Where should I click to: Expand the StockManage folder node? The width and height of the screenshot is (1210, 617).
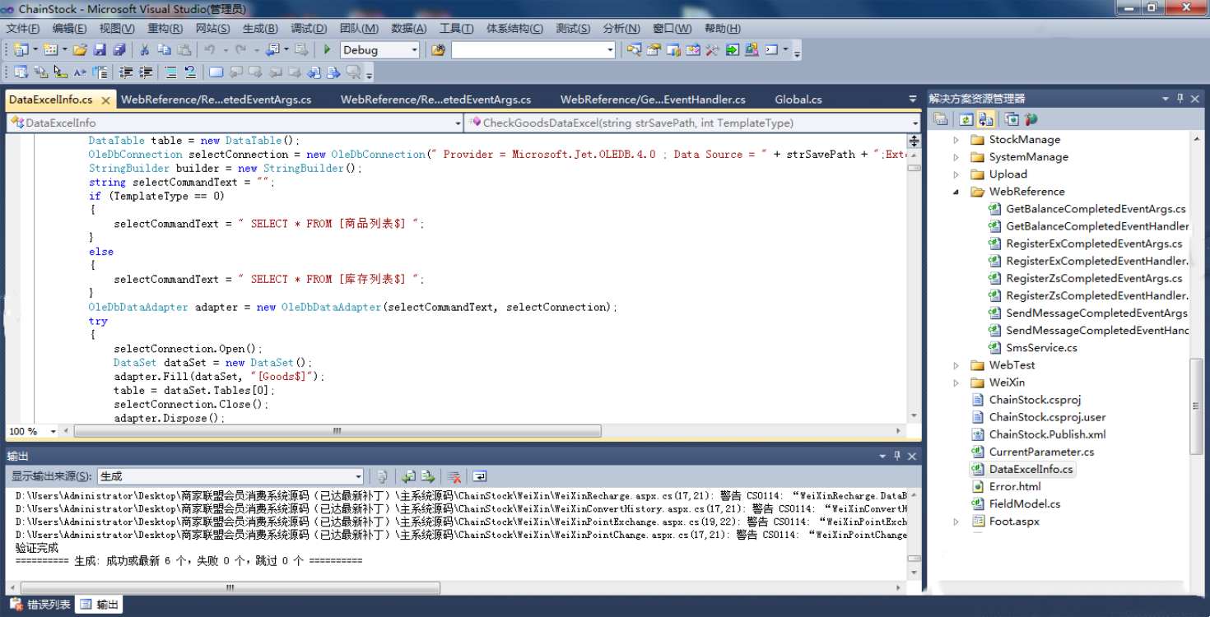point(956,140)
